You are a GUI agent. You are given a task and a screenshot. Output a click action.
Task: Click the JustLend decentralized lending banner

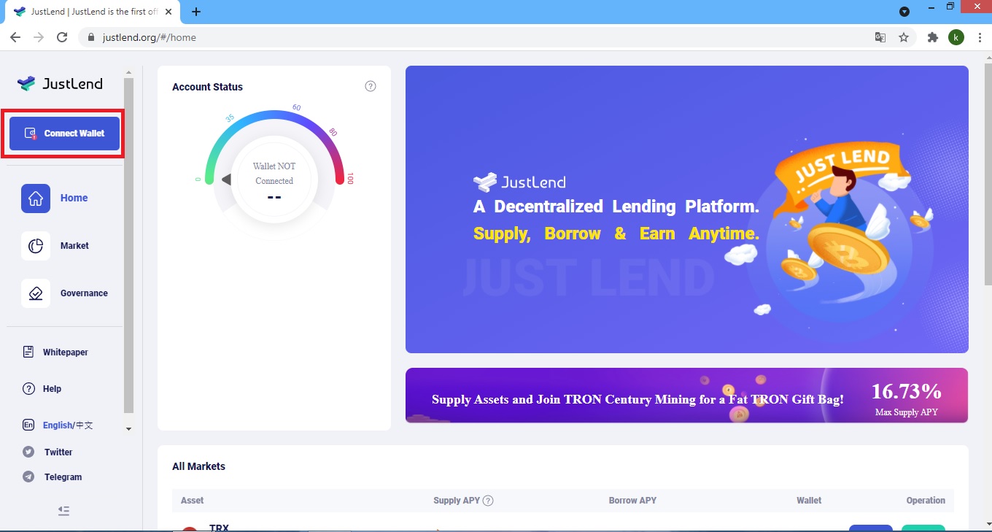(x=686, y=209)
